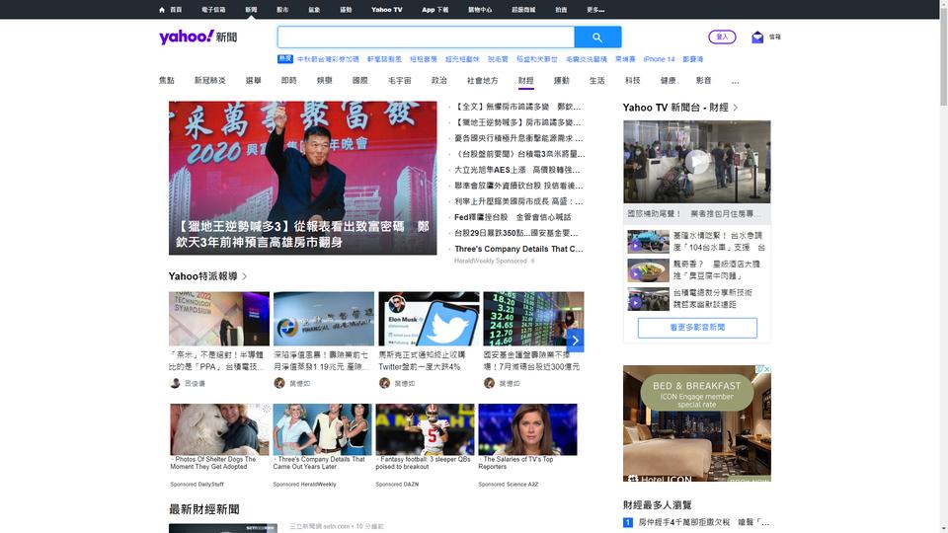Click the 看更多影音新聞 button
Viewport: 948px width, 533px height.
point(697,328)
